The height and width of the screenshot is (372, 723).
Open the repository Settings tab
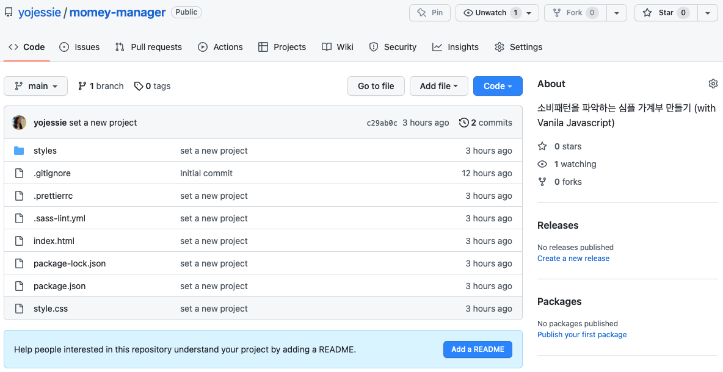click(x=518, y=47)
